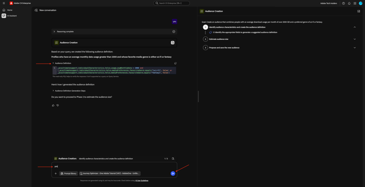Collapse the Audience Definition section
Viewport: 365px width, 187px height.
tap(54, 63)
